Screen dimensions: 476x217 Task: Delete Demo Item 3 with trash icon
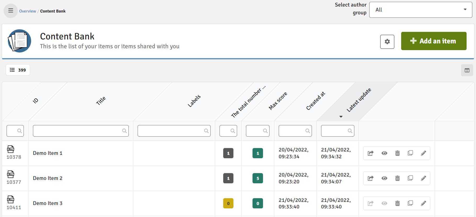(397, 203)
